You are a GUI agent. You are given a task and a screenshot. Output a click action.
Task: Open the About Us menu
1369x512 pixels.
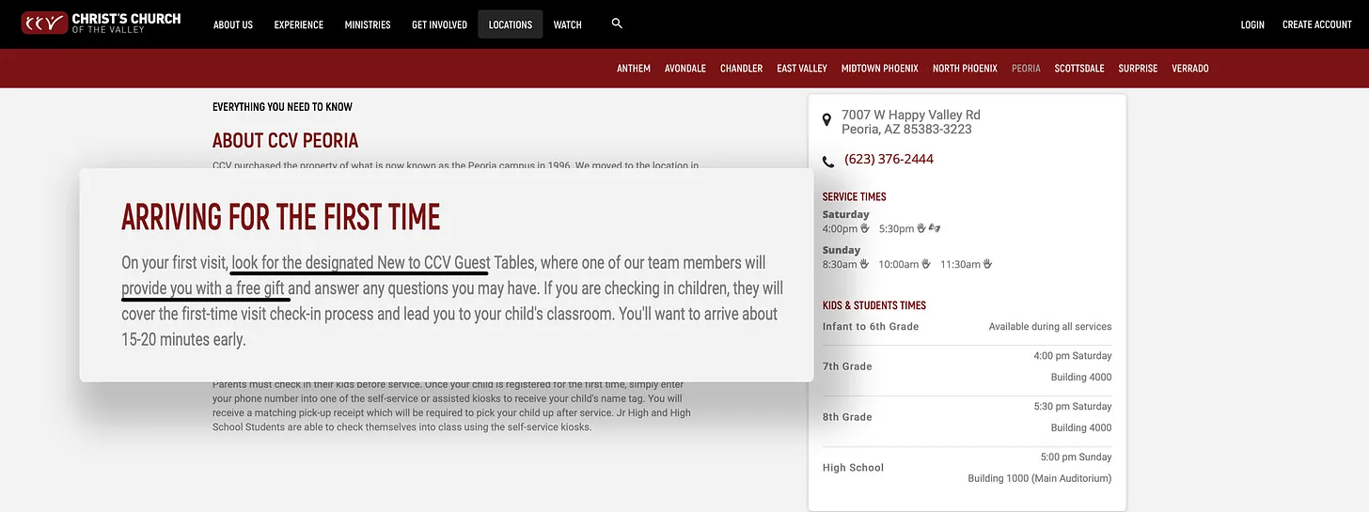[x=233, y=24]
